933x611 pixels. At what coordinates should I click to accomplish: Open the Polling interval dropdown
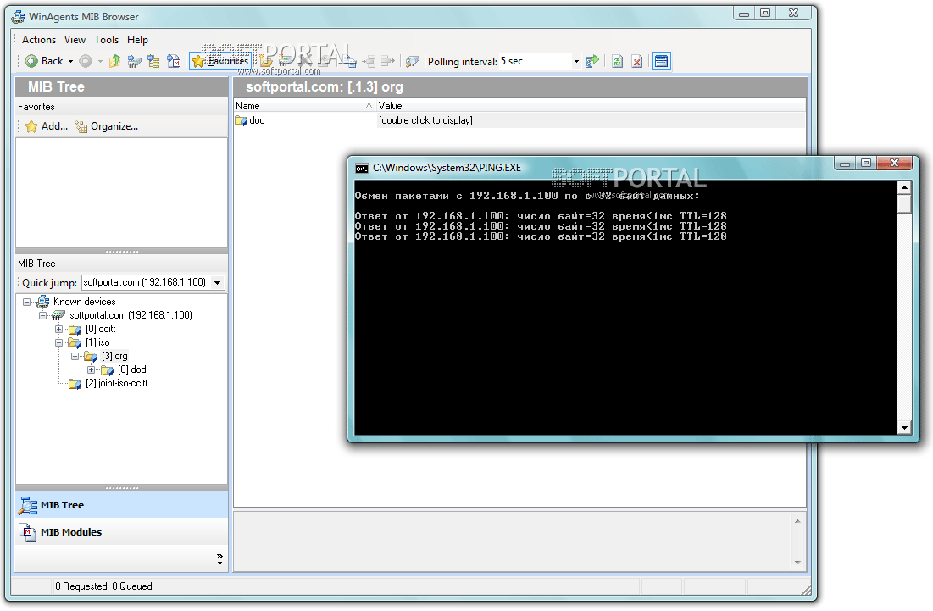tap(576, 61)
